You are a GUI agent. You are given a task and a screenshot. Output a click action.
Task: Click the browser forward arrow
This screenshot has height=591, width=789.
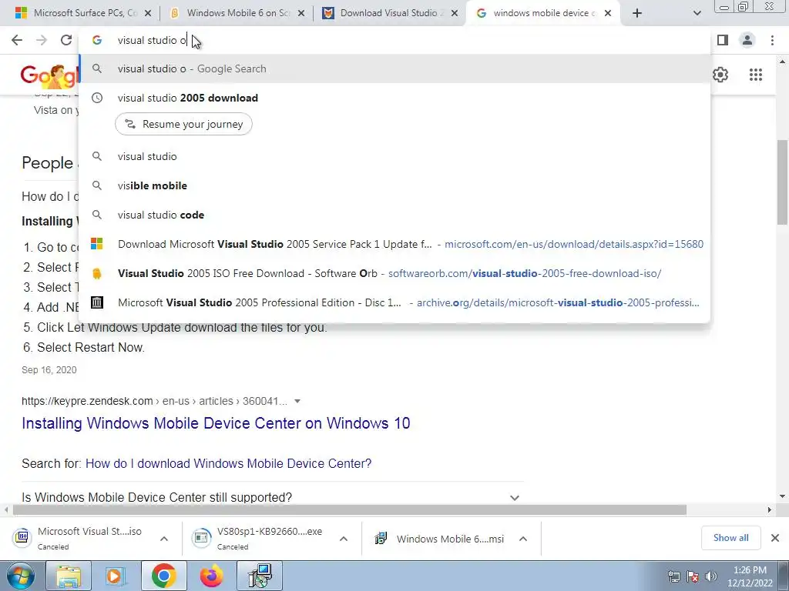coord(42,40)
